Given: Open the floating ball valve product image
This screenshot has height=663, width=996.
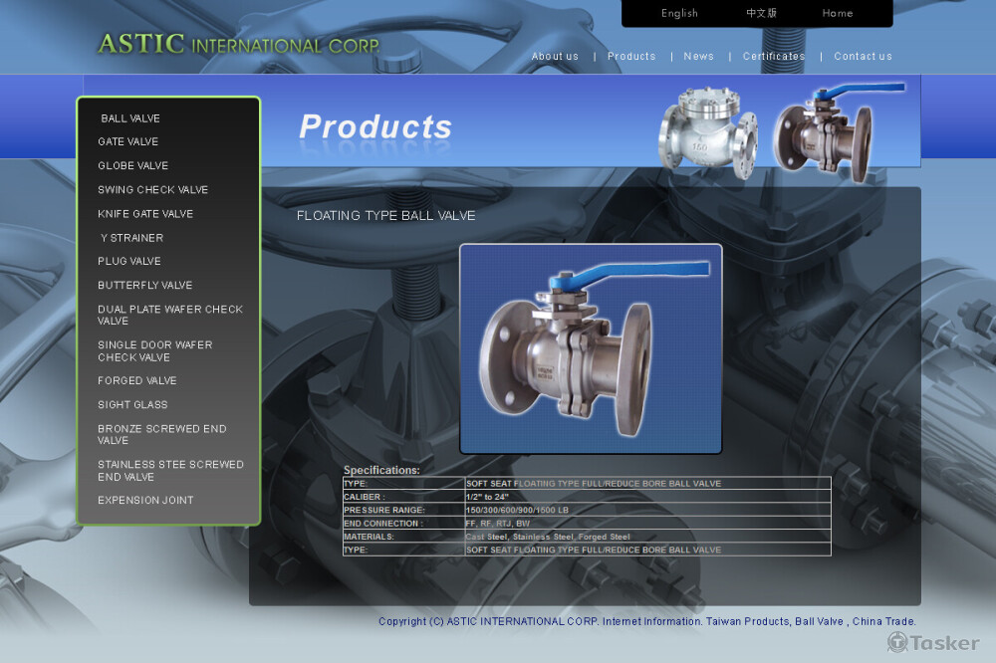Looking at the screenshot, I should [x=591, y=348].
